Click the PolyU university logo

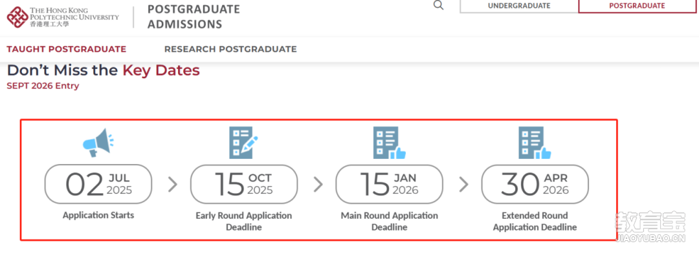click(x=63, y=17)
